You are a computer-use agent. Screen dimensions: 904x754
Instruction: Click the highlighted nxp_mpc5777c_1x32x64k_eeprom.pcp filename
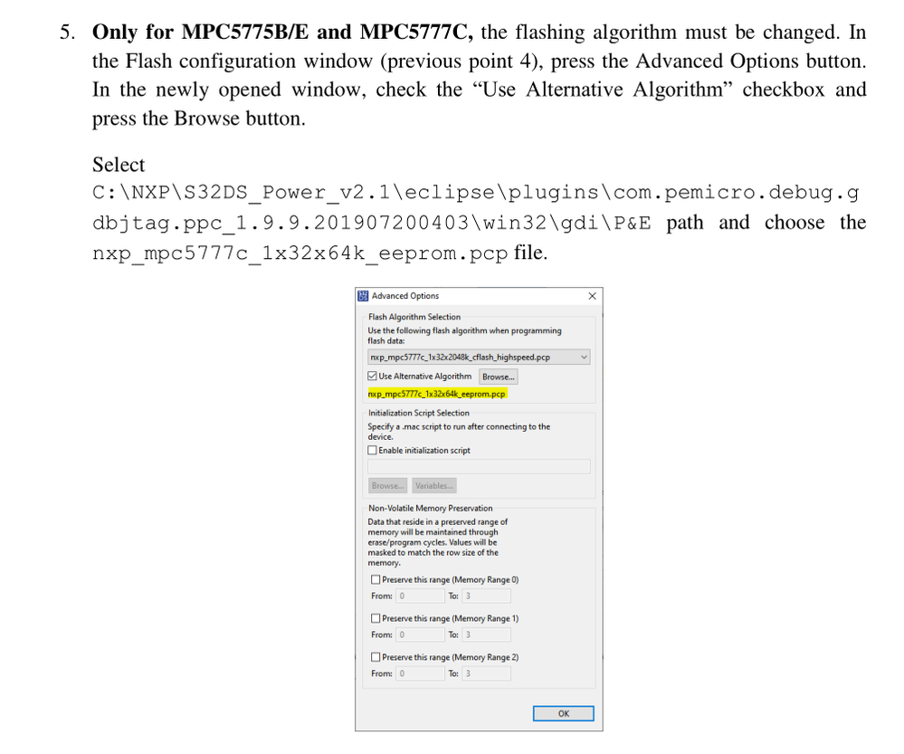[x=436, y=394]
